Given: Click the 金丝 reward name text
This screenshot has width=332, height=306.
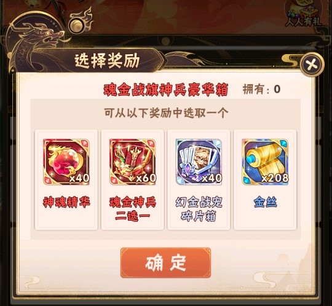Looking at the screenshot, I should click(x=265, y=202).
